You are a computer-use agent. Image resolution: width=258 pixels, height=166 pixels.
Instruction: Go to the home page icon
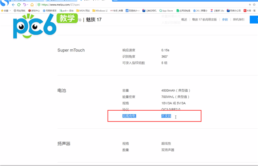(32, 5)
